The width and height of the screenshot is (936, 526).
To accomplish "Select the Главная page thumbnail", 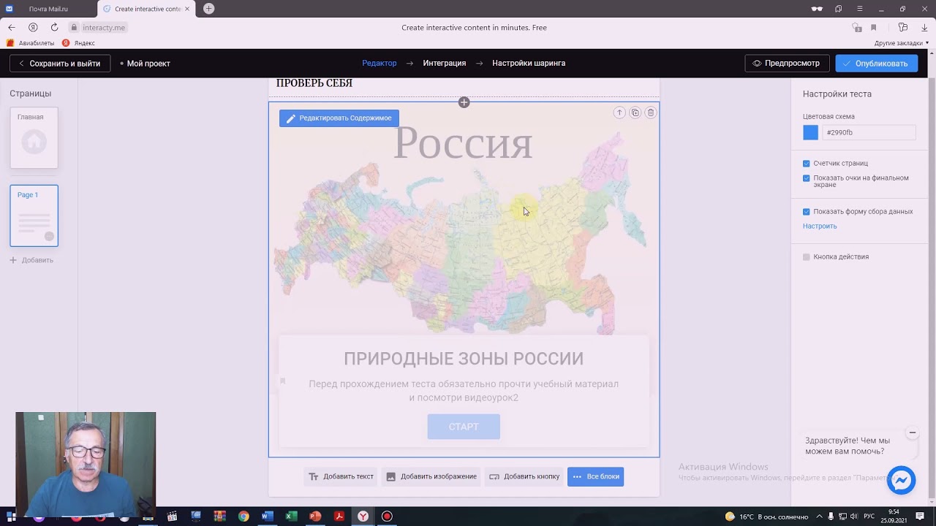I will coord(34,138).
